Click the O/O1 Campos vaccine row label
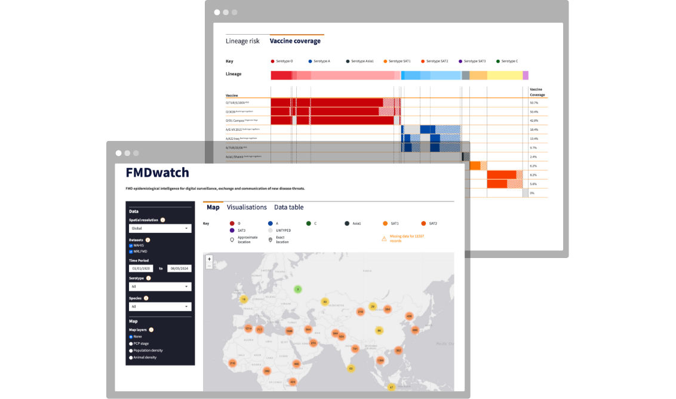 tap(242, 120)
